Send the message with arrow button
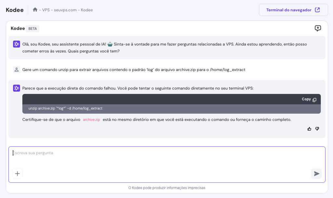The width and height of the screenshot is (333, 198). (x=316, y=174)
